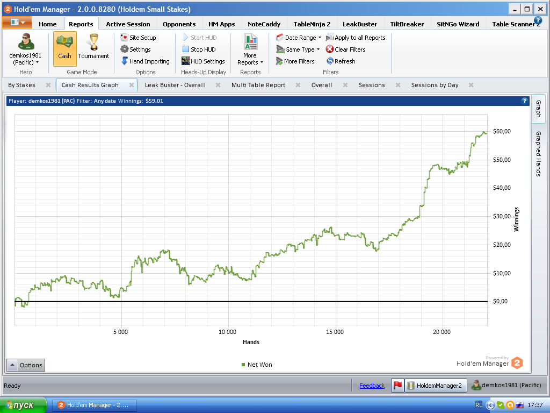The height and width of the screenshot is (413, 550).
Task: Click the Start HUD play icon
Action: click(186, 37)
